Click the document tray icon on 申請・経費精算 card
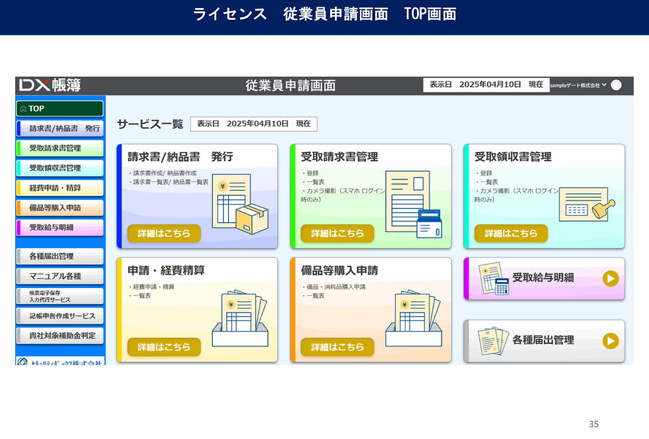Image resolution: width=649 pixels, height=439 pixels. pos(240,318)
